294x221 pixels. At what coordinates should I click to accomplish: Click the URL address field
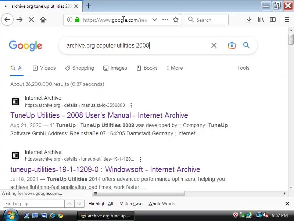point(115,20)
